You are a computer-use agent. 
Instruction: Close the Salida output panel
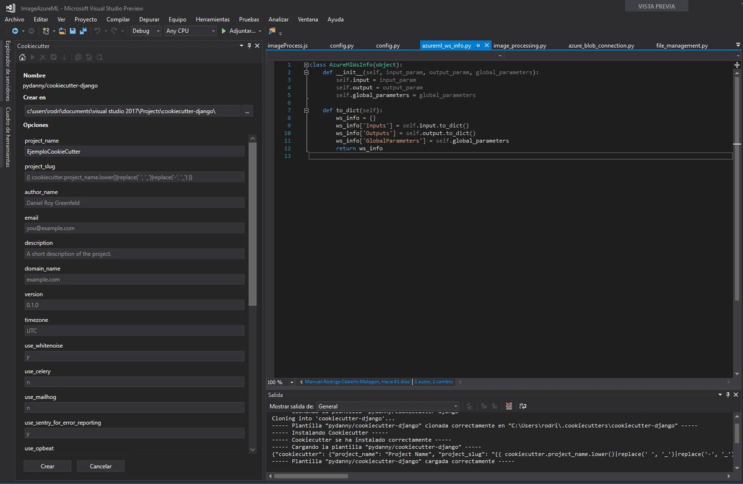pos(736,394)
